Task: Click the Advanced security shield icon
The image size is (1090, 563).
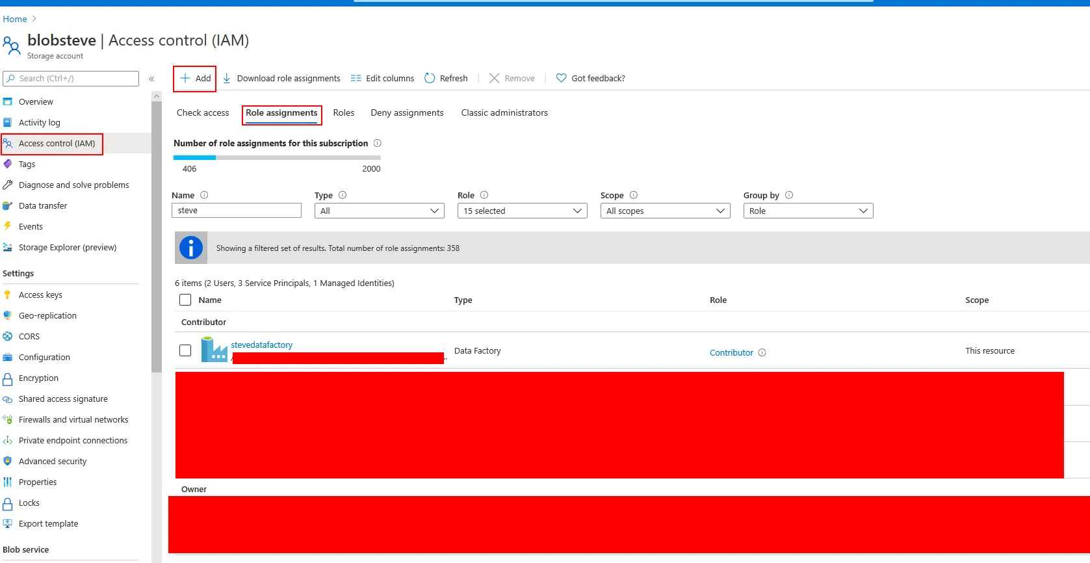Action: [x=8, y=461]
